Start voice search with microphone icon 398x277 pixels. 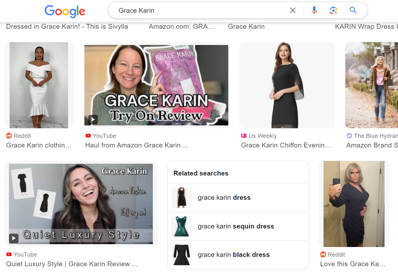[x=314, y=11]
